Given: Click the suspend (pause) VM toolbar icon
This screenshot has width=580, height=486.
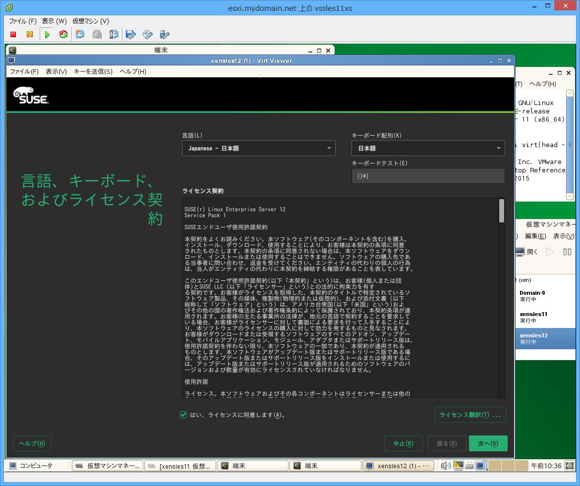Looking at the screenshot, I should click(x=30, y=34).
